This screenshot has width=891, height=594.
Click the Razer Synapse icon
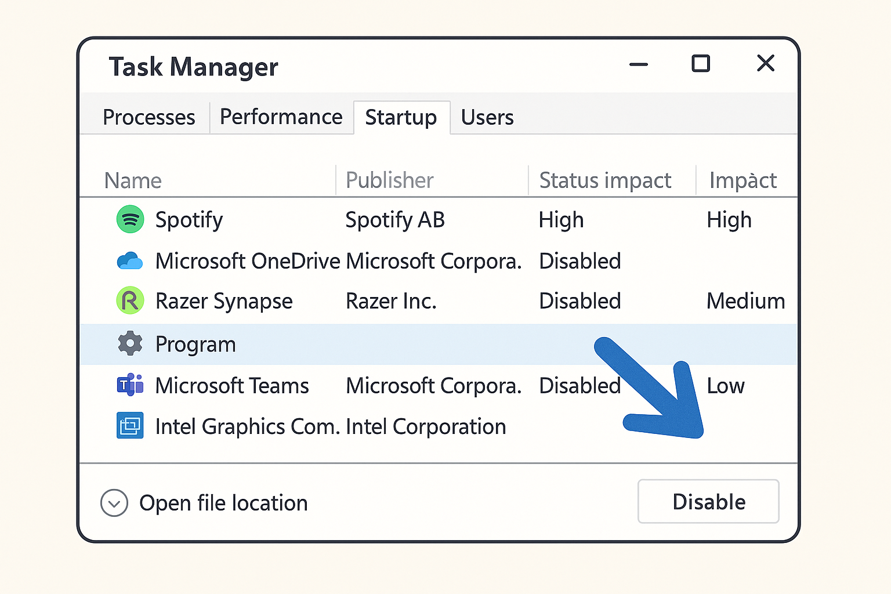(x=130, y=300)
